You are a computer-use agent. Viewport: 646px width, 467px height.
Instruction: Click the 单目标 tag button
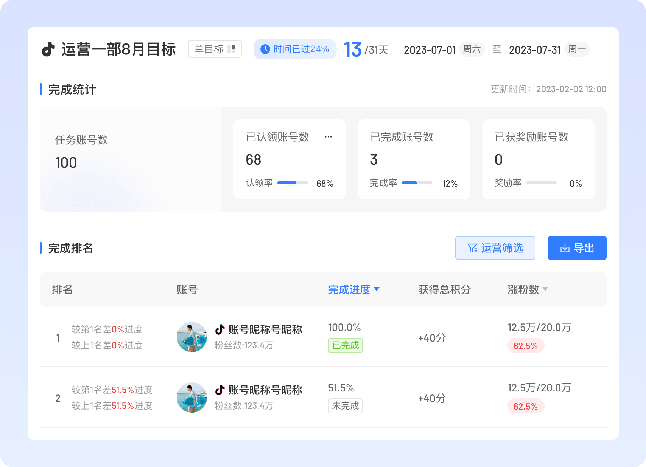215,49
